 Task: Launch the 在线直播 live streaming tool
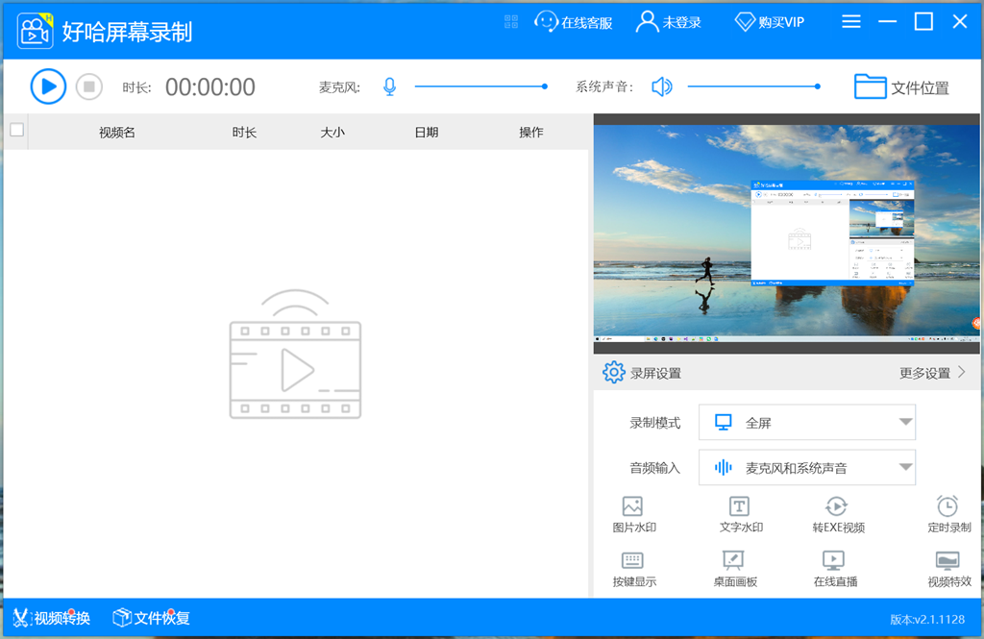point(834,569)
